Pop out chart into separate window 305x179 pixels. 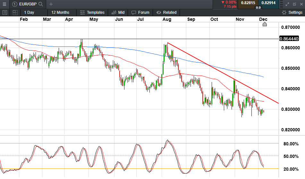(x=294, y=4)
